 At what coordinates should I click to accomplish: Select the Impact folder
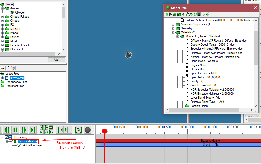tap(14, 33)
